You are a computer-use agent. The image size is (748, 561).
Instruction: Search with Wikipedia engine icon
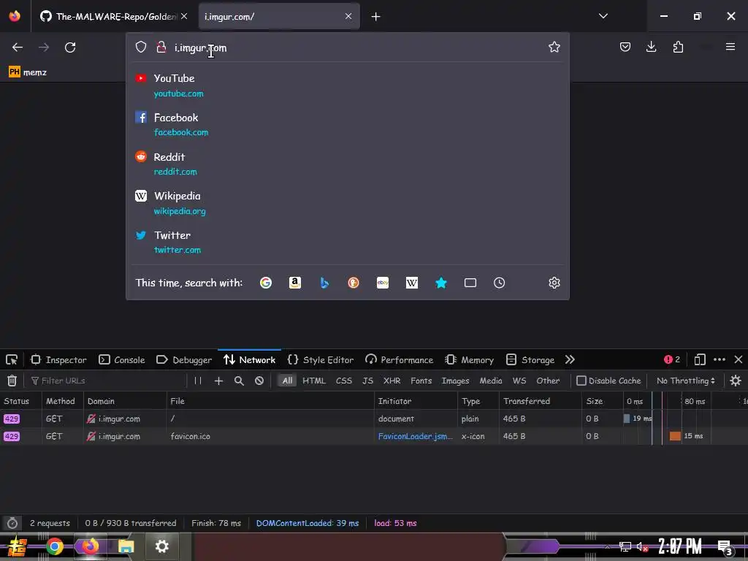(412, 283)
